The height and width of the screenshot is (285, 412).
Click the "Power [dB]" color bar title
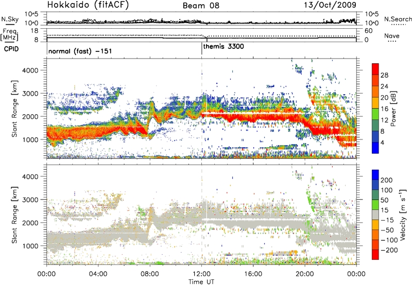click(393, 109)
